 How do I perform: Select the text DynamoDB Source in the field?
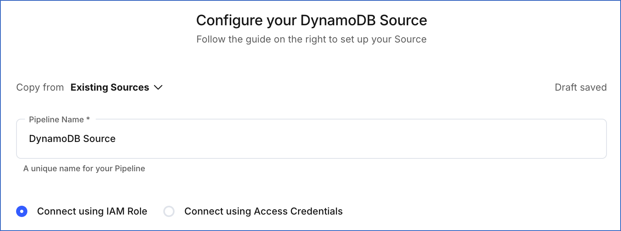click(x=72, y=138)
